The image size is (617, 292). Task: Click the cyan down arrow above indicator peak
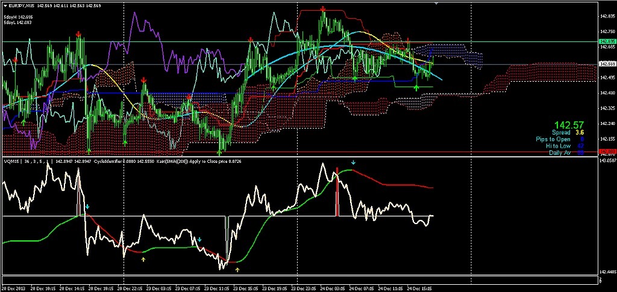[x=353, y=162]
